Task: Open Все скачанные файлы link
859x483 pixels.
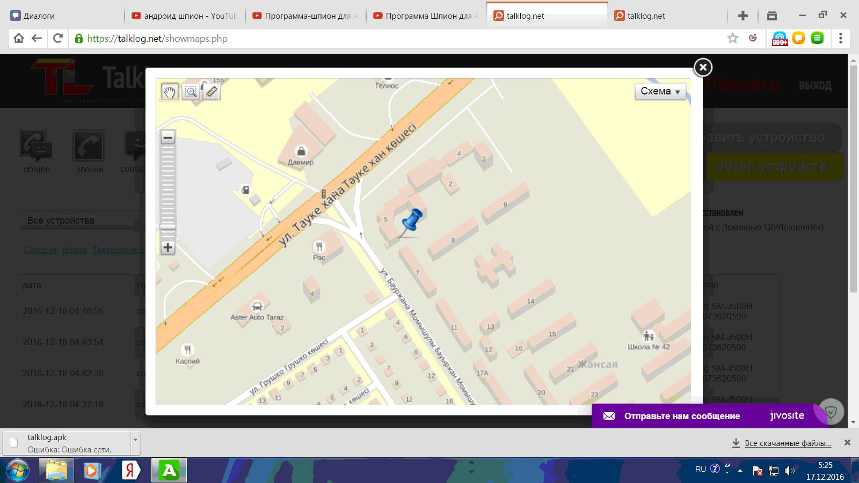Action: point(788,443)
